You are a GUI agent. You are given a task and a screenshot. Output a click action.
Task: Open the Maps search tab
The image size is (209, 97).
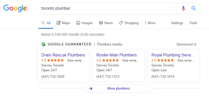click(x=63, y=23)
